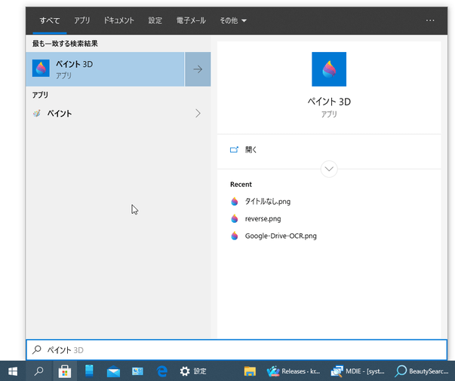455x381 pixels.
Task: Click into the ペイント 3D search field
Action: (x=236, y=350)
